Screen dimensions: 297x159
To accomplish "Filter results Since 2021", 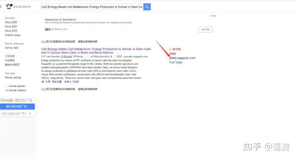I will tap(11, 27).
